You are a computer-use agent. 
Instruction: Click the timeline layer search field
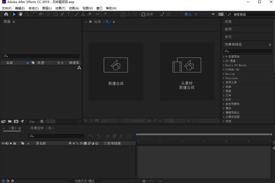point(56,136)
